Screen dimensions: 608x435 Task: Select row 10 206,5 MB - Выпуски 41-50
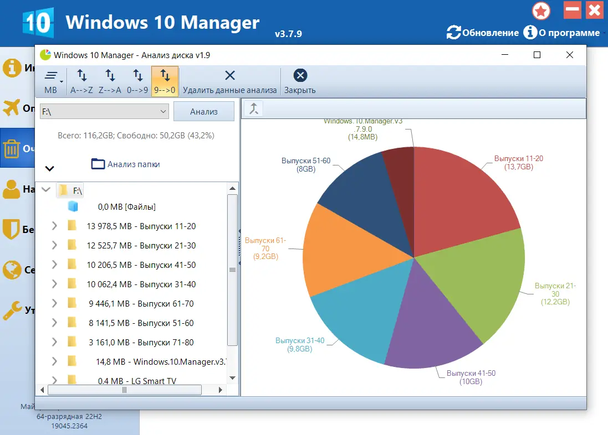tap(141, 265)
